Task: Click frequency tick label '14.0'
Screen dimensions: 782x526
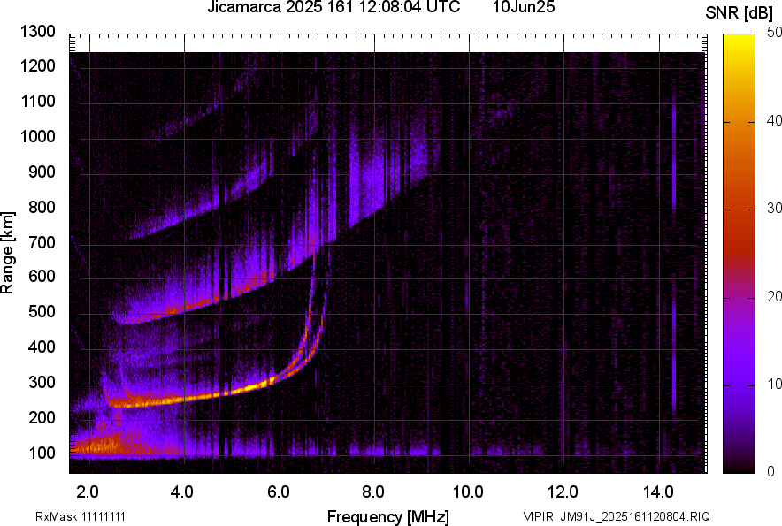Action: [658, 492]
